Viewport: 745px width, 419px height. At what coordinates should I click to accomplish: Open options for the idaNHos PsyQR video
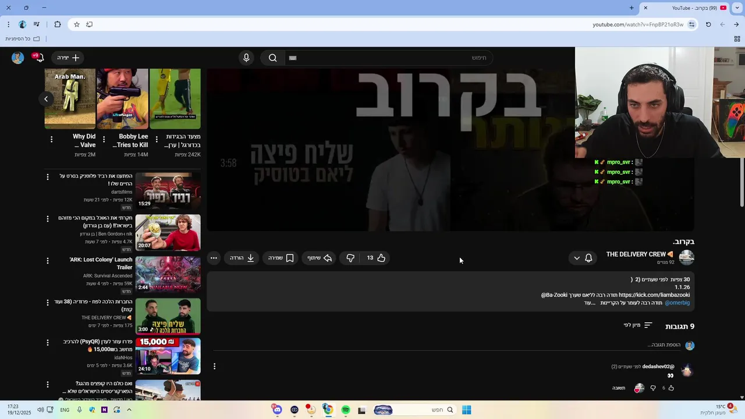tap(48, 343)
